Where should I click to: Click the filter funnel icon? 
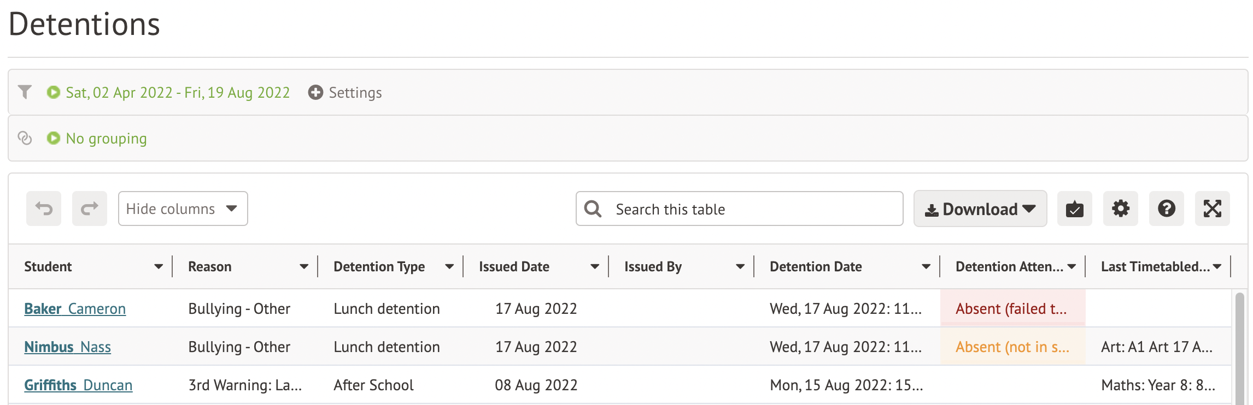point(25,92)
